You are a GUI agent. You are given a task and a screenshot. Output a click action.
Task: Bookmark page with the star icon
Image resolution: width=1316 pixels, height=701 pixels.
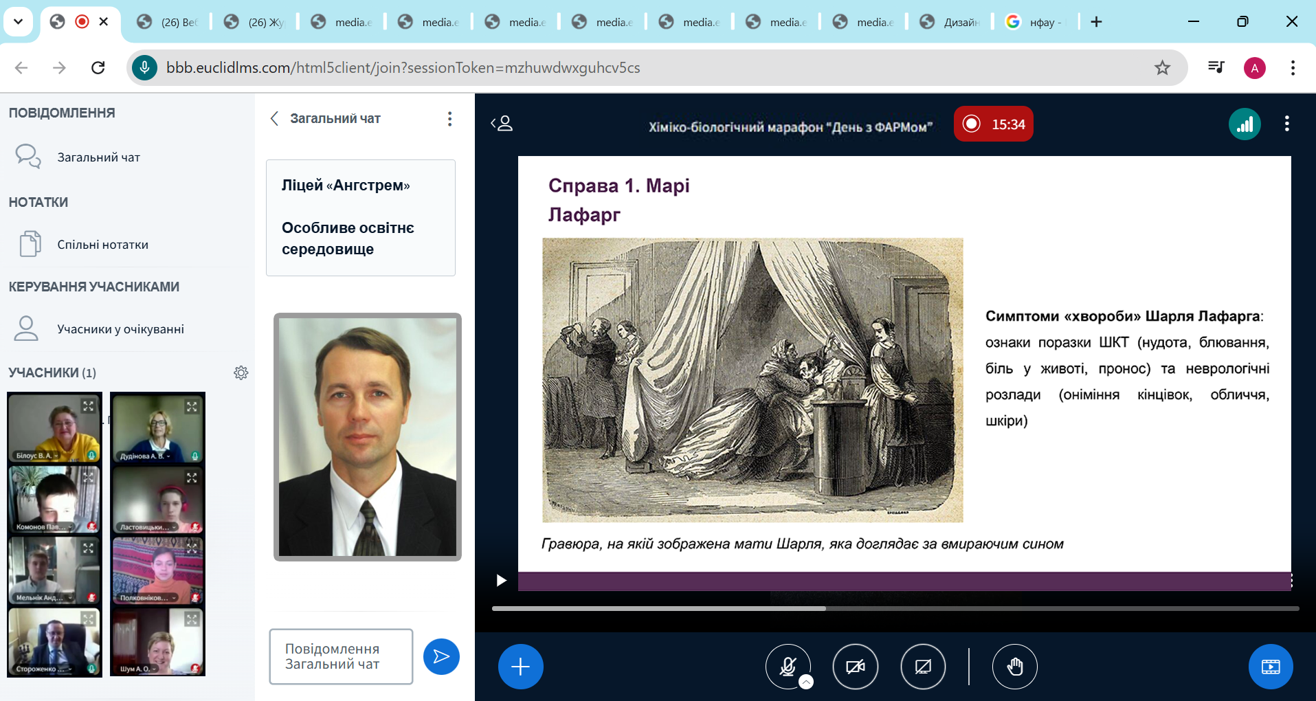coord(1162,67)
